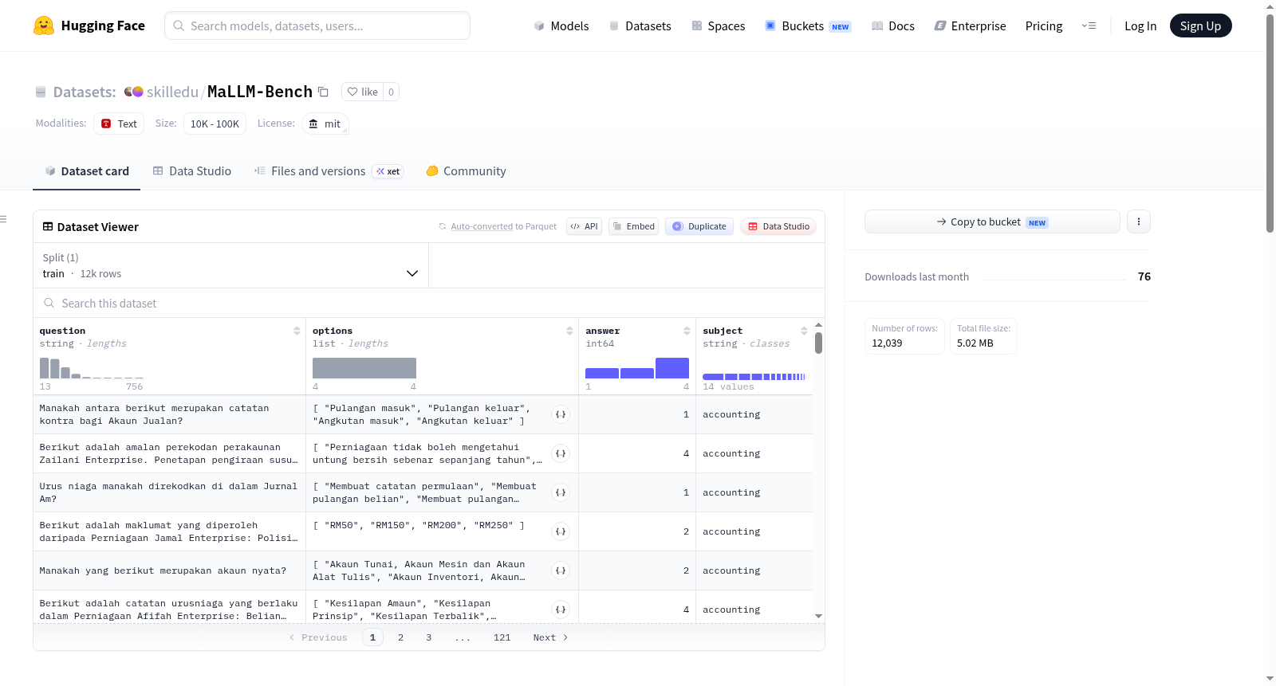
Task: Click the xet badge on Files tab
Action: [388, 171]
